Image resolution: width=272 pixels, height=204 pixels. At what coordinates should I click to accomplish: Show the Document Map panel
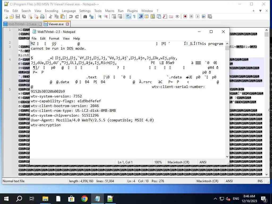[153, 16]
